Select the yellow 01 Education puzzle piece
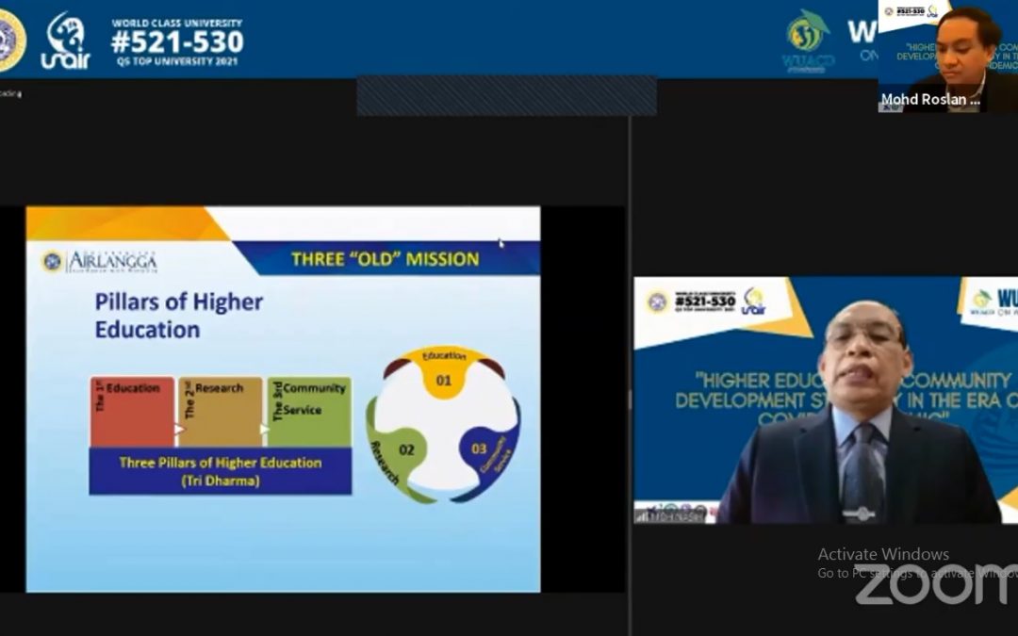The image size is (1018, 636). coord(443,374)
